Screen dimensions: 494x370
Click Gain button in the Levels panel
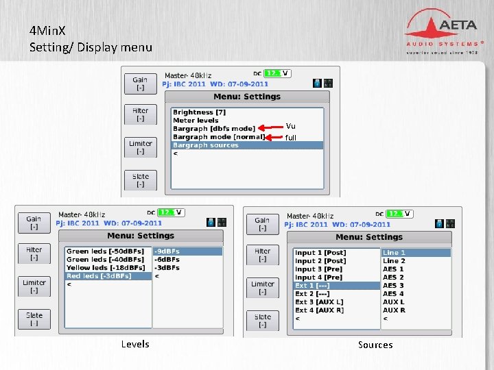(34, 223)
